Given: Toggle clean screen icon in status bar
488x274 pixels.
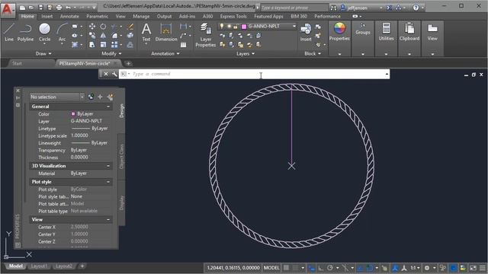Looking at the screenshot, I should pos(473,267).
